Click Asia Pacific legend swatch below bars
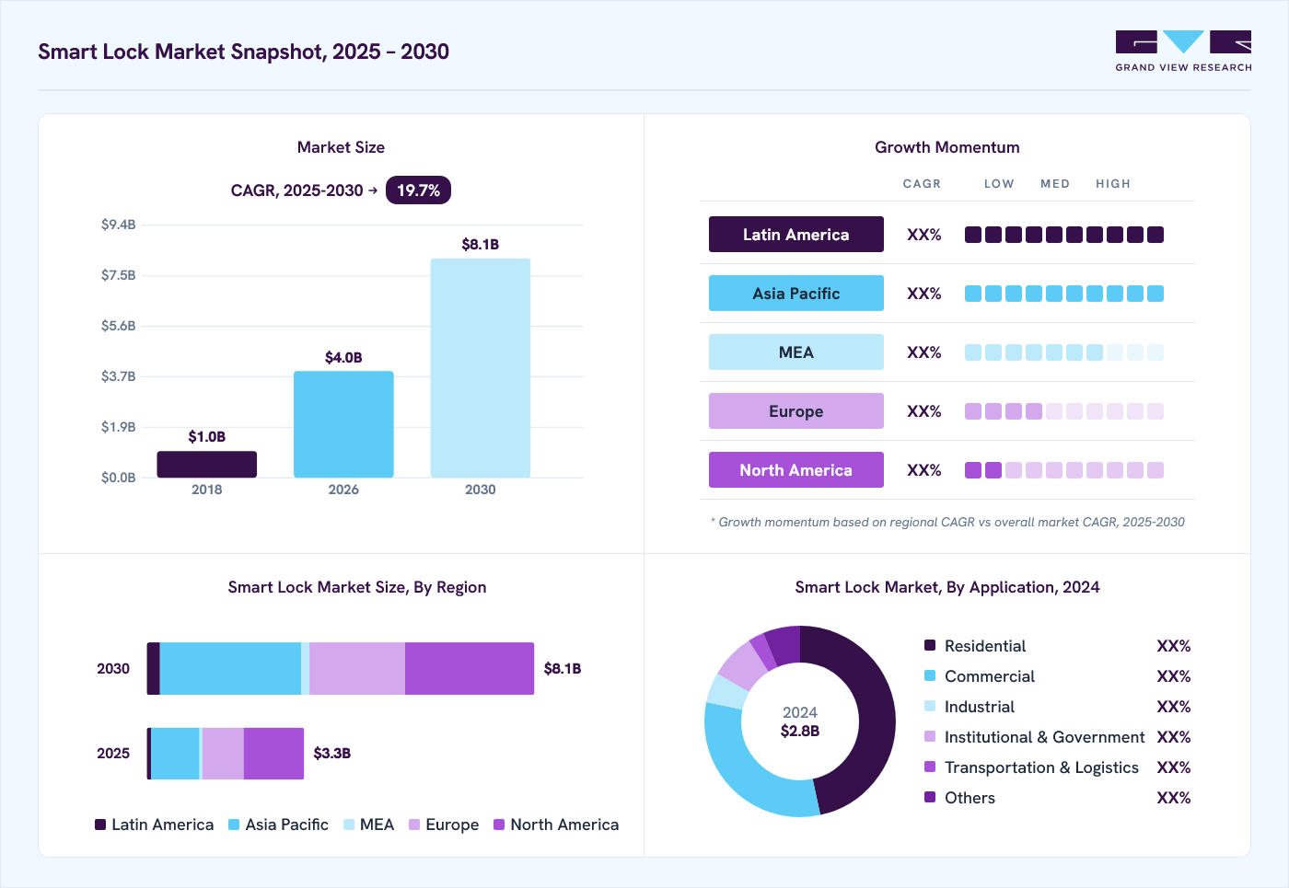Viewport: 1289px width, 888px height. click(234, 825)
